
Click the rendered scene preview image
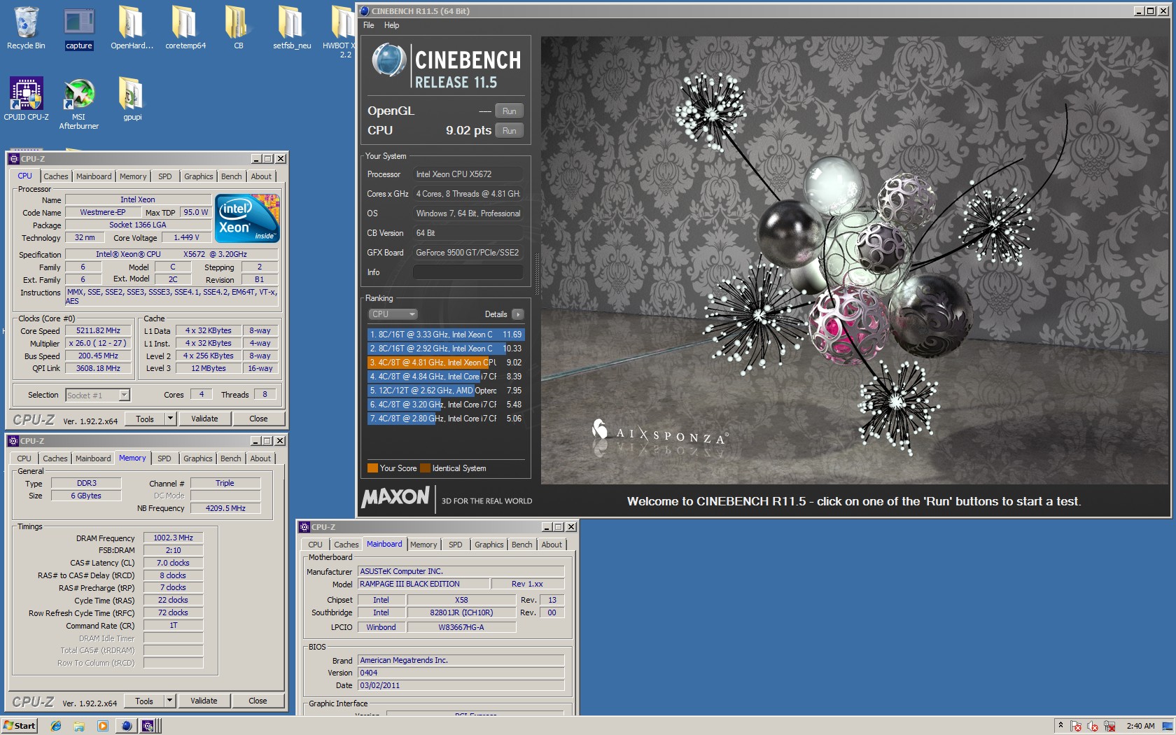click(855, 260)
